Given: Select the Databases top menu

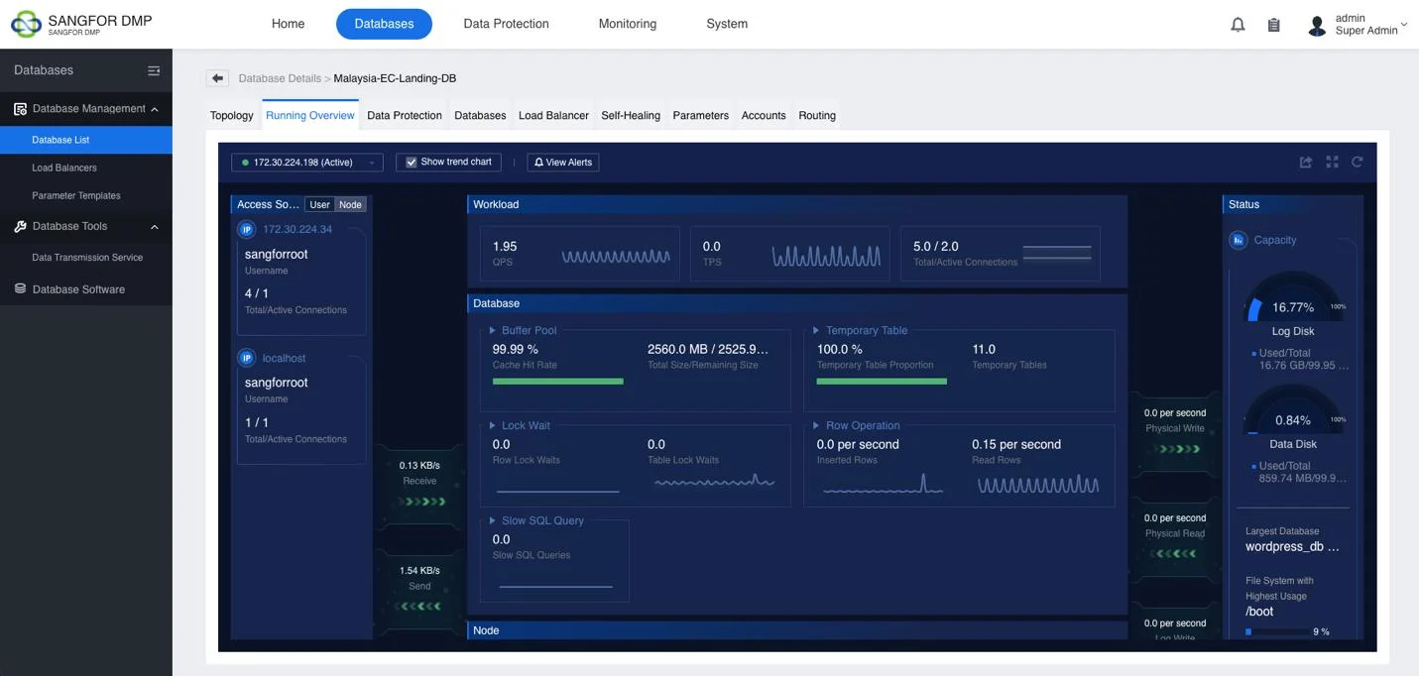Looking at the screenshot, I should pyautogui.click(x=384, y=24).
